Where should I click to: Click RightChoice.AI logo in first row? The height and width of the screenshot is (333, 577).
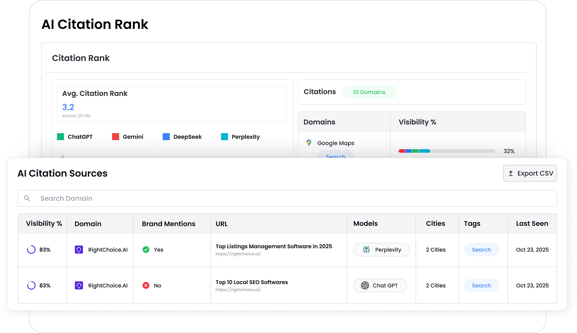tap(79, 250)
